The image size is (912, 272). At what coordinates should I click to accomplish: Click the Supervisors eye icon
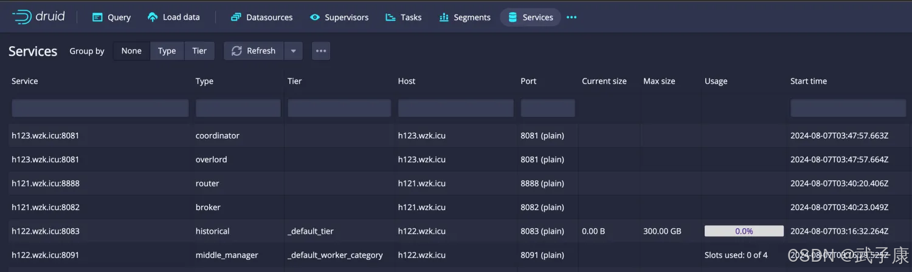(x=314, y=18)
